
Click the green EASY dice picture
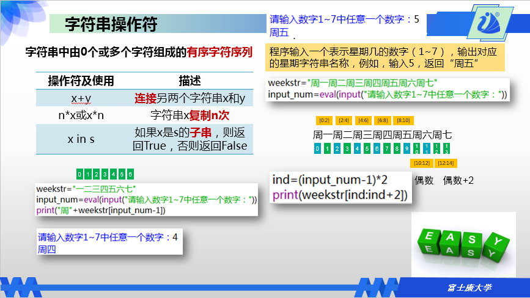point(463,244)
